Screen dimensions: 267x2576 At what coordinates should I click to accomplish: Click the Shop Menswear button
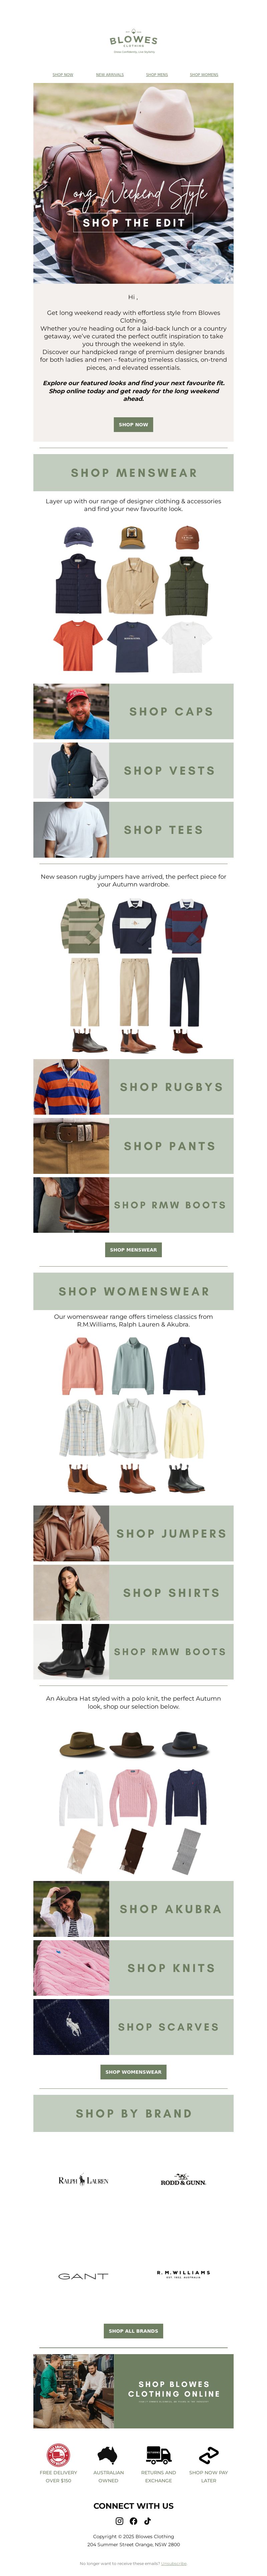(x=133, y=1249)
